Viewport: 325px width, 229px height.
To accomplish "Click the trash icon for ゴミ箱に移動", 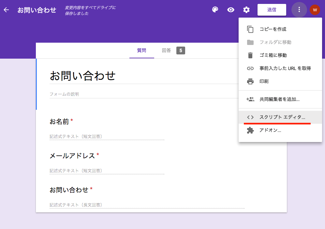I will [x=250, y=55].
